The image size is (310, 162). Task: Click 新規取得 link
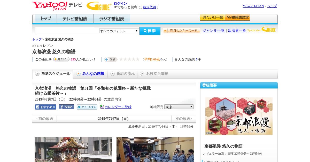tap(150, 7)
